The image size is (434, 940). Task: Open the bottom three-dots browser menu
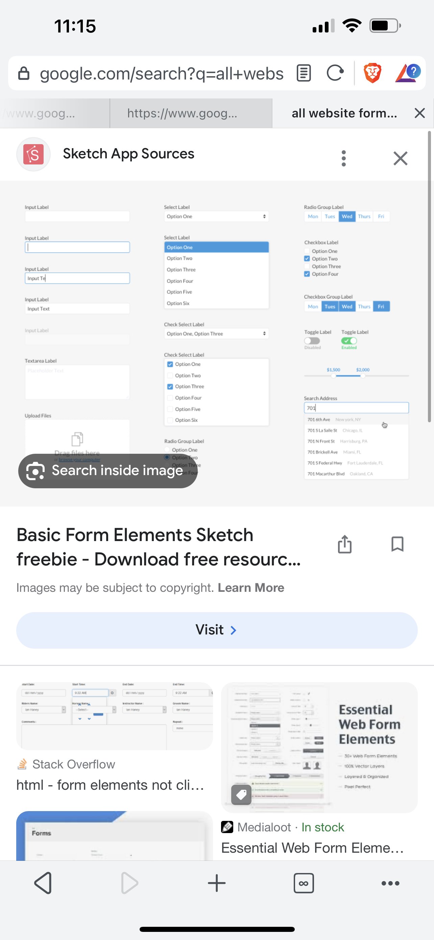(x=390, y=883)
